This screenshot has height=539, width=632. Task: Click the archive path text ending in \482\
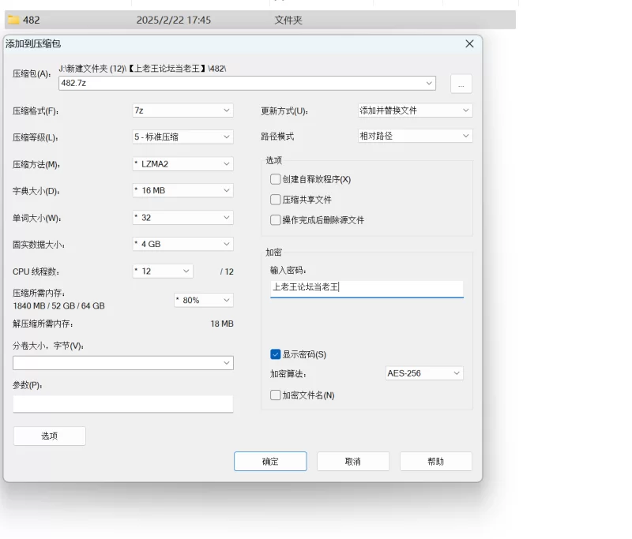click(x=142, y=69)
